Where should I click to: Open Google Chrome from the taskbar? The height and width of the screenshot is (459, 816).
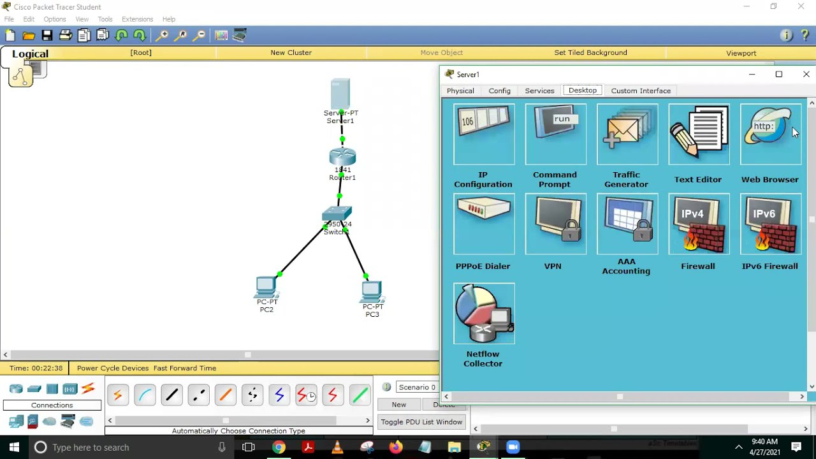point(279,447)
